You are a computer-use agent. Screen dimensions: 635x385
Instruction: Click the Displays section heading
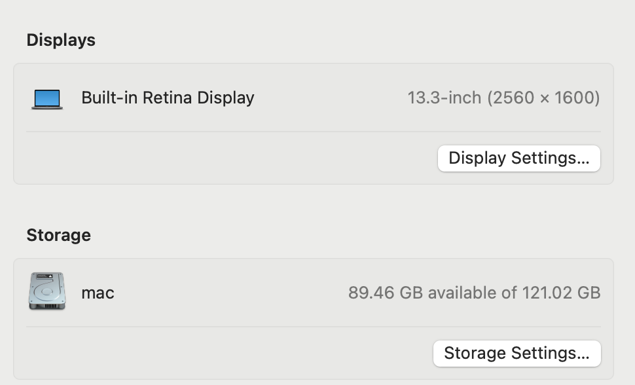point(61,40)
